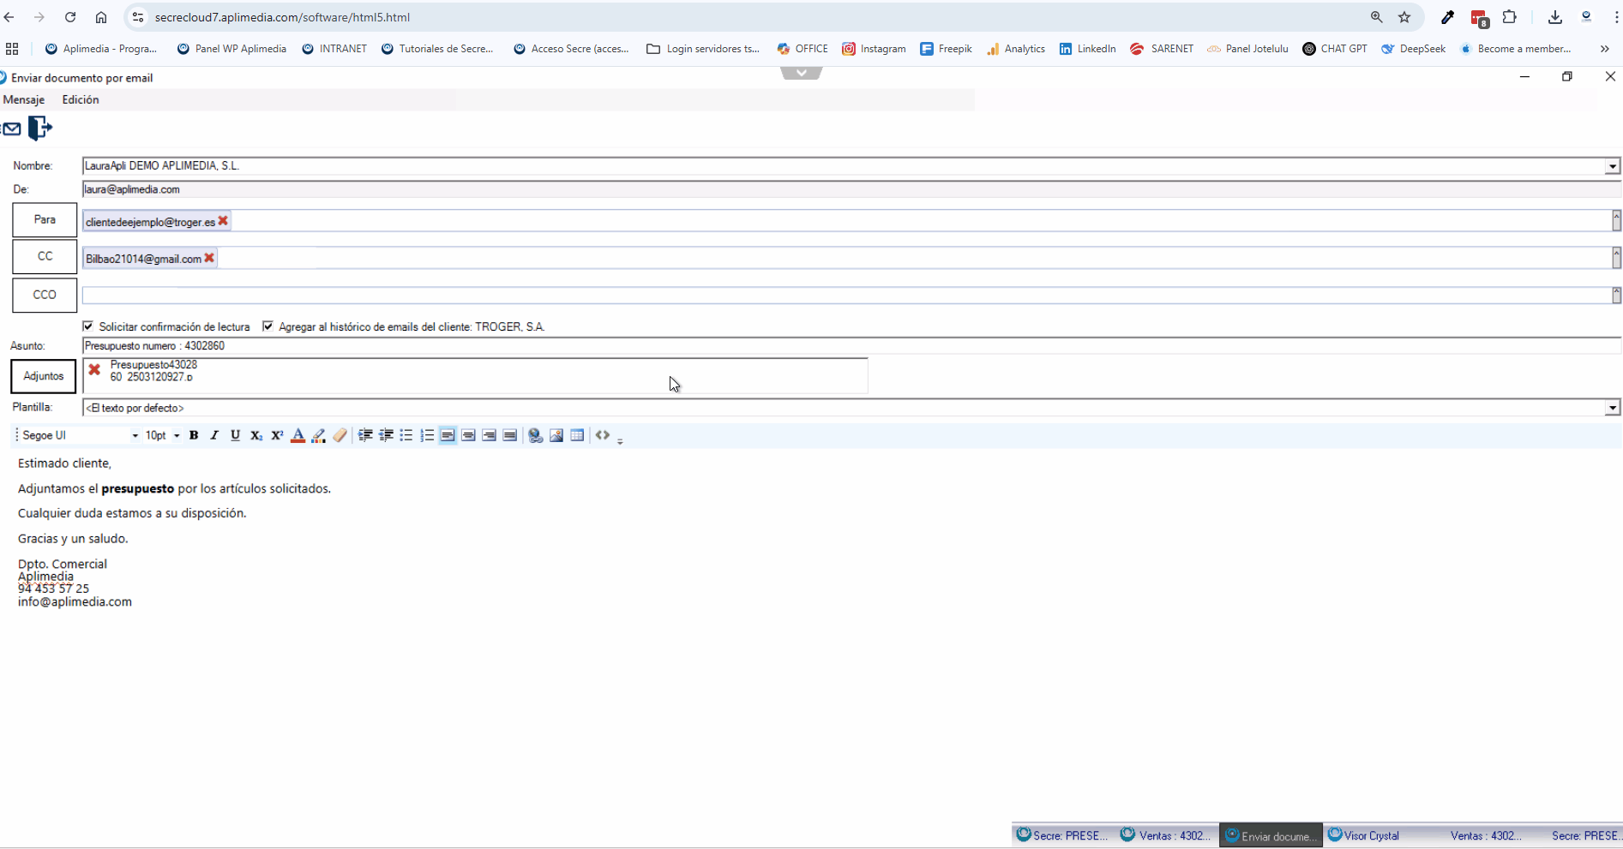Remove Bilbao21014@gmail.com from CC
The image size is (1623, 849).
click(x=209, y=258)
